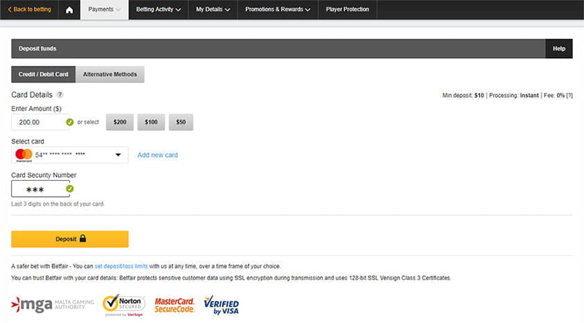The height and width of the screenshot is (323, 584).
Task: Click the Norton Secured badge
Action: pyautogui.click(x=124, y=305)
